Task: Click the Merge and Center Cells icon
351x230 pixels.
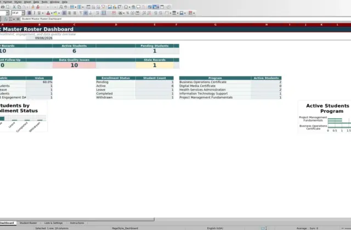Action: coord(104,13)
